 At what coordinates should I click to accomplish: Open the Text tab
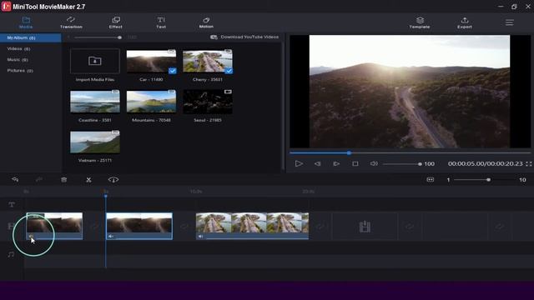tap(161, 22)
